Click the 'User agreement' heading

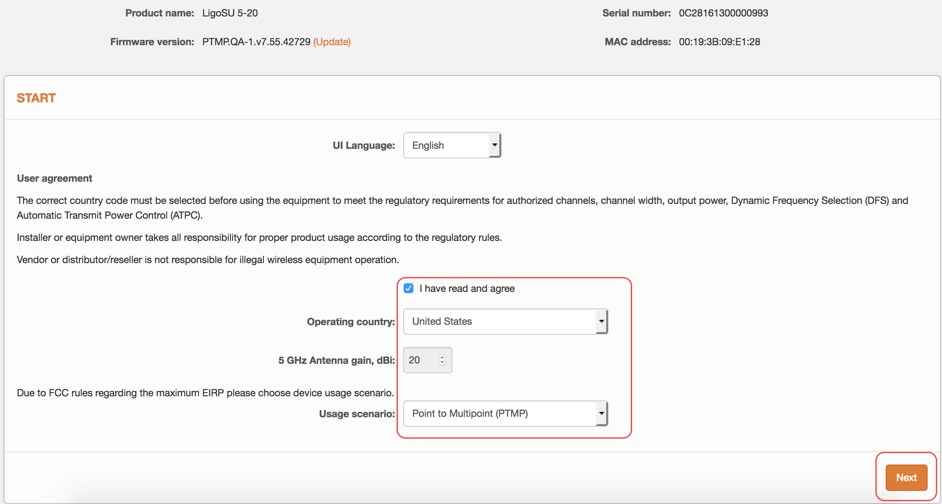point(55,178)
